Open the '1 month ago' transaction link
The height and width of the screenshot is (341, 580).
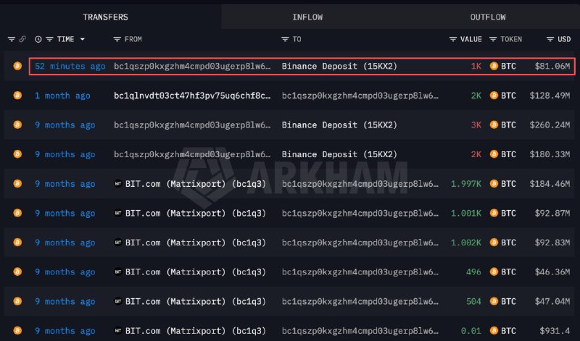(62, 96)
